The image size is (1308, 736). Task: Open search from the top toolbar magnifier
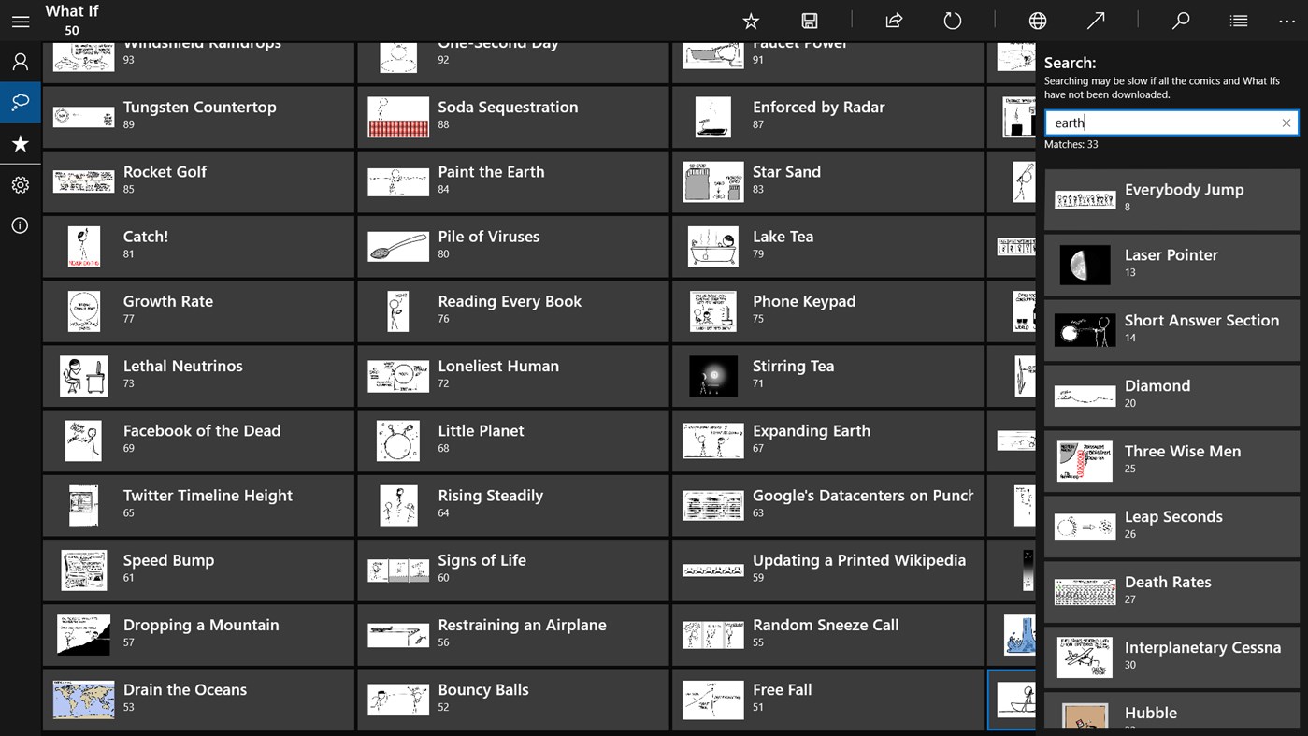tap(1180, 21)
